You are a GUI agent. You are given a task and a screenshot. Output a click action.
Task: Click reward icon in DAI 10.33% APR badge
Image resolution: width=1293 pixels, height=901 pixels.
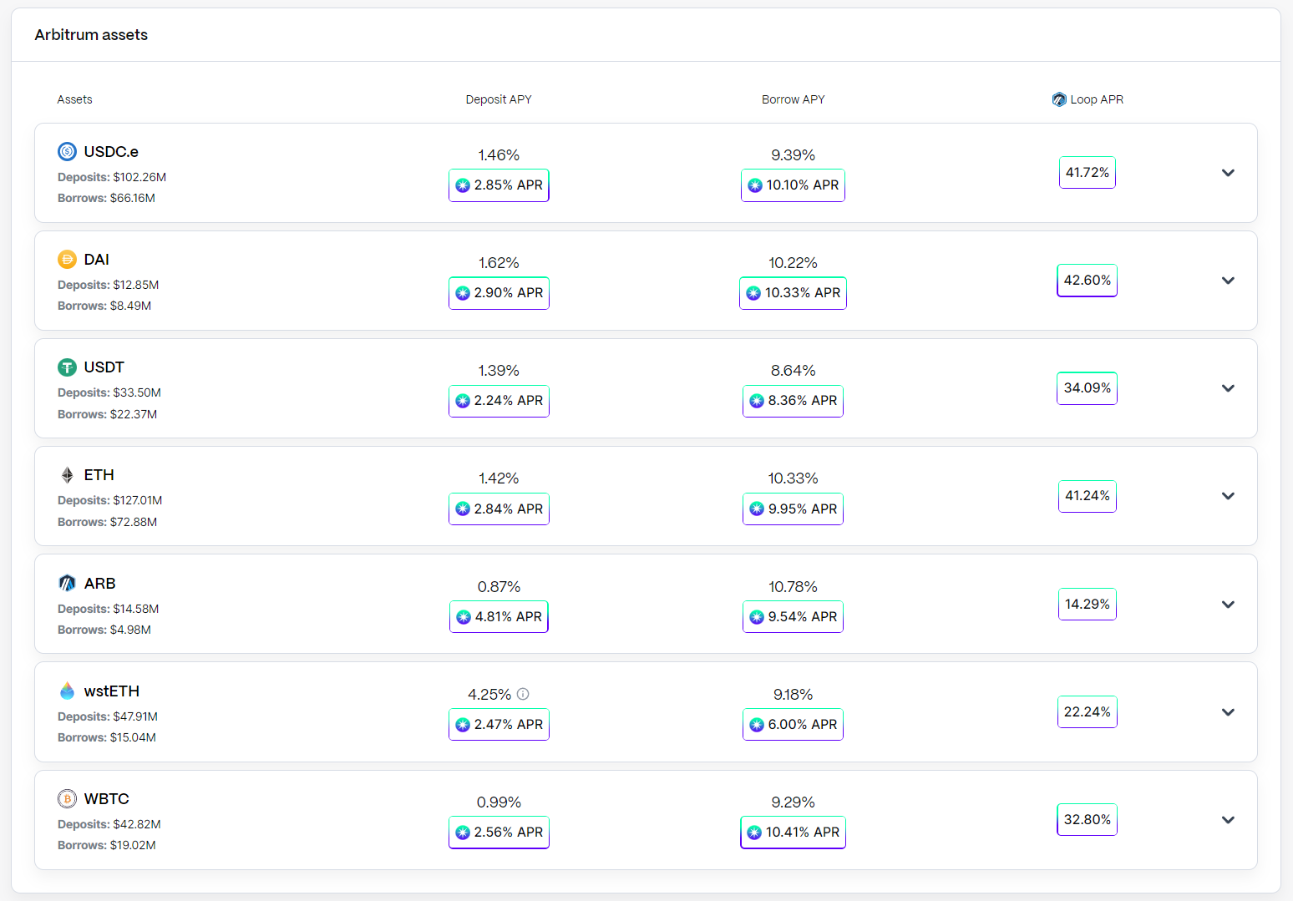(x=753, y=293)
